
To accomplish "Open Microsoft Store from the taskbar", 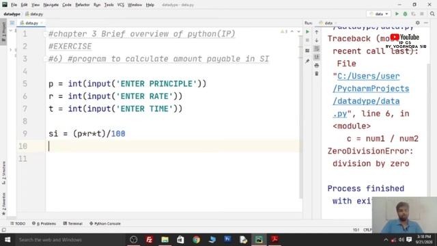I will tap(180, 240).
